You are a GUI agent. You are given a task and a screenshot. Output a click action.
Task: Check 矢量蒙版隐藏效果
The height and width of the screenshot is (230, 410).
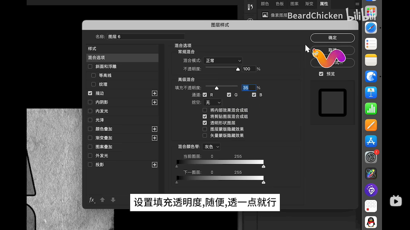click(205, 135)
